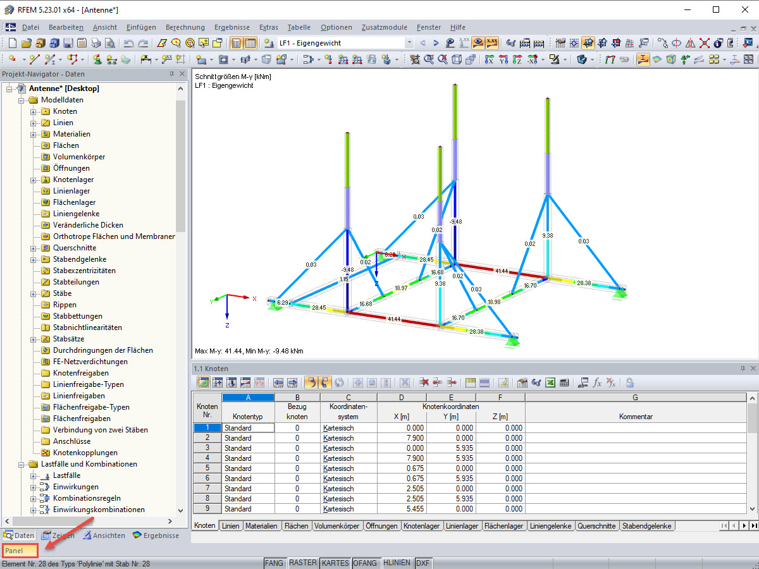
Task: Expand the Stäbe tree node
Action: click(33, 293)
